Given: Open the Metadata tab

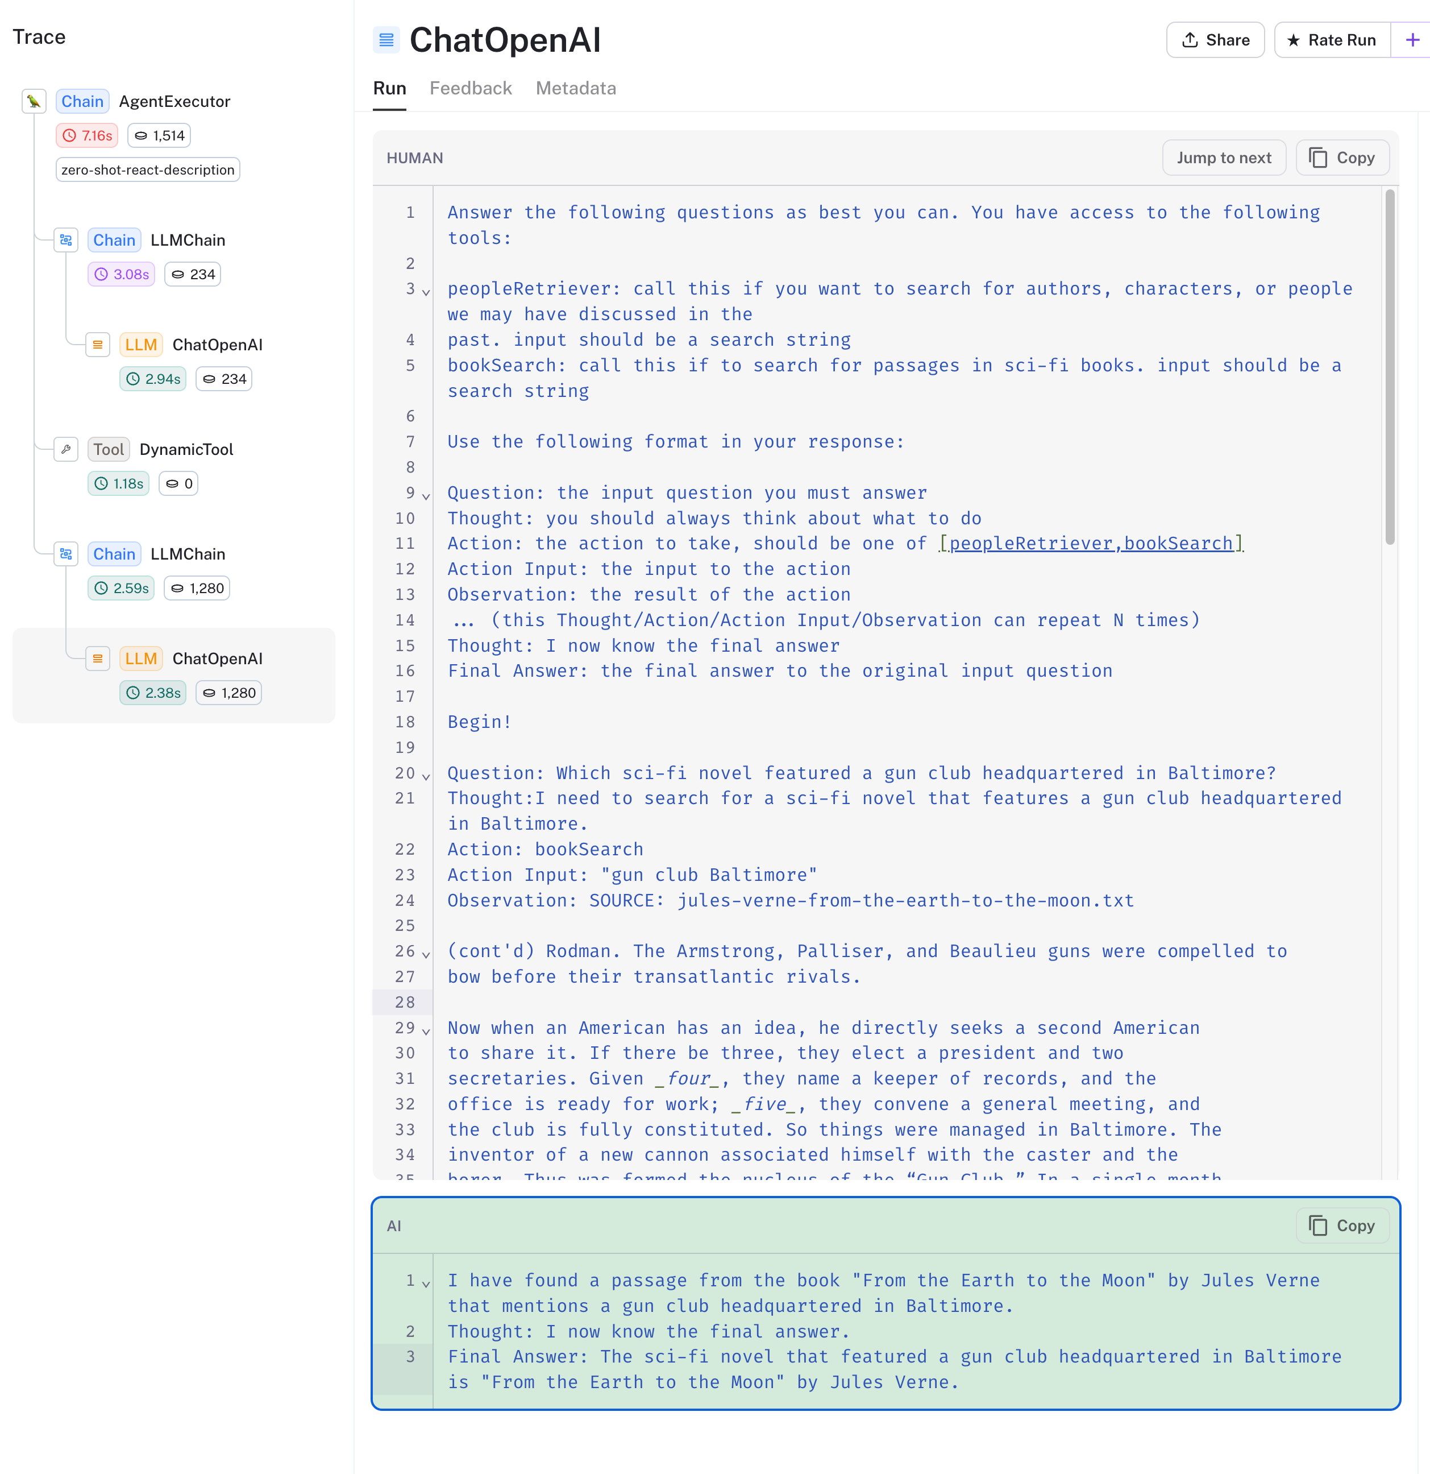Looking at the screenshot, I should click(x=576, y=89).
